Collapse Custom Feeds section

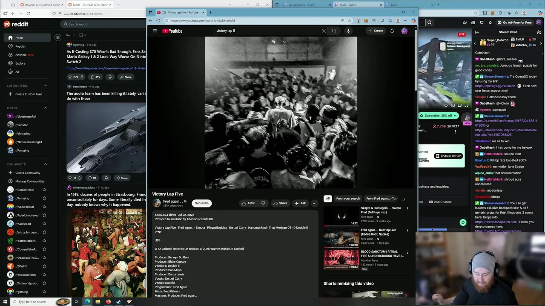tap(46, 85)
